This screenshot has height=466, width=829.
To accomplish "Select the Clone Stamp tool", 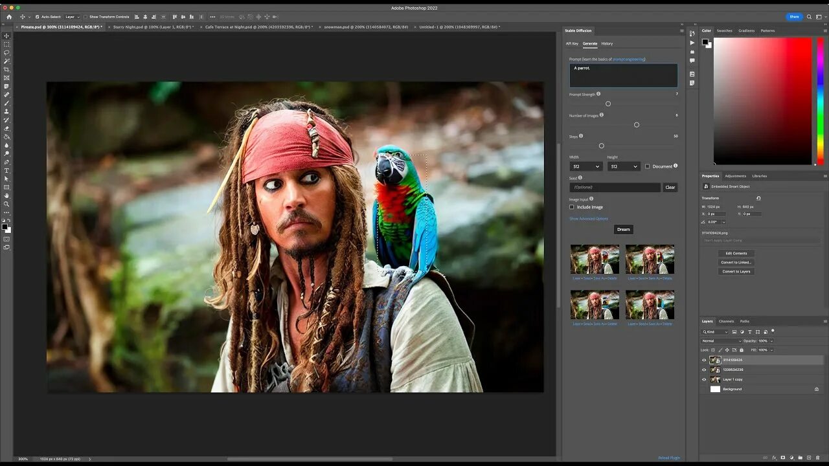I will tap(7, 112).
